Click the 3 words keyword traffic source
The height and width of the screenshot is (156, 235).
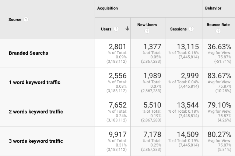pos(36,141)
